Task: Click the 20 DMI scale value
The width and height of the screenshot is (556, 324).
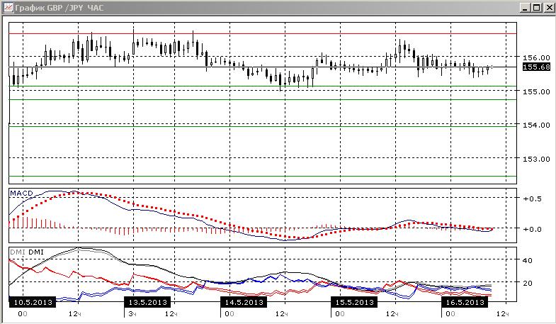Action: (528, 283)
